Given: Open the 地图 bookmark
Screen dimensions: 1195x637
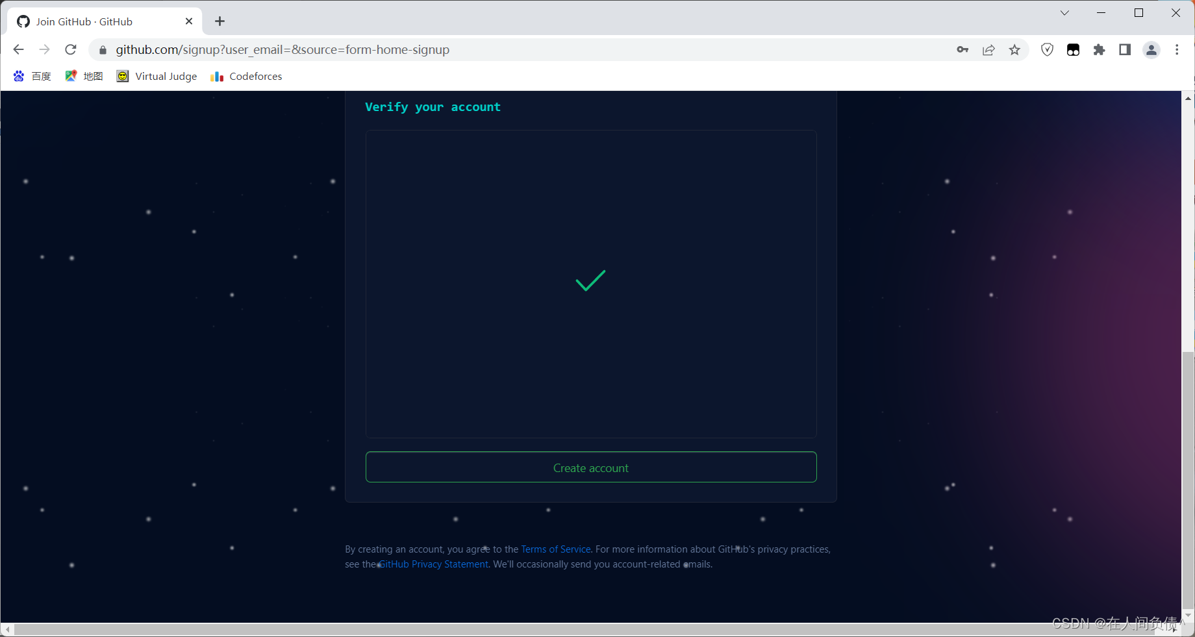Looking at the screenshot, I should point(84,76).
